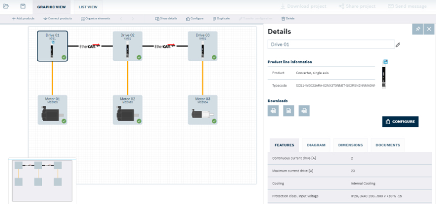Viewport: 436px width, 204px height.
Task: Save project using floppy disk icon
Action: coord(23,6)
